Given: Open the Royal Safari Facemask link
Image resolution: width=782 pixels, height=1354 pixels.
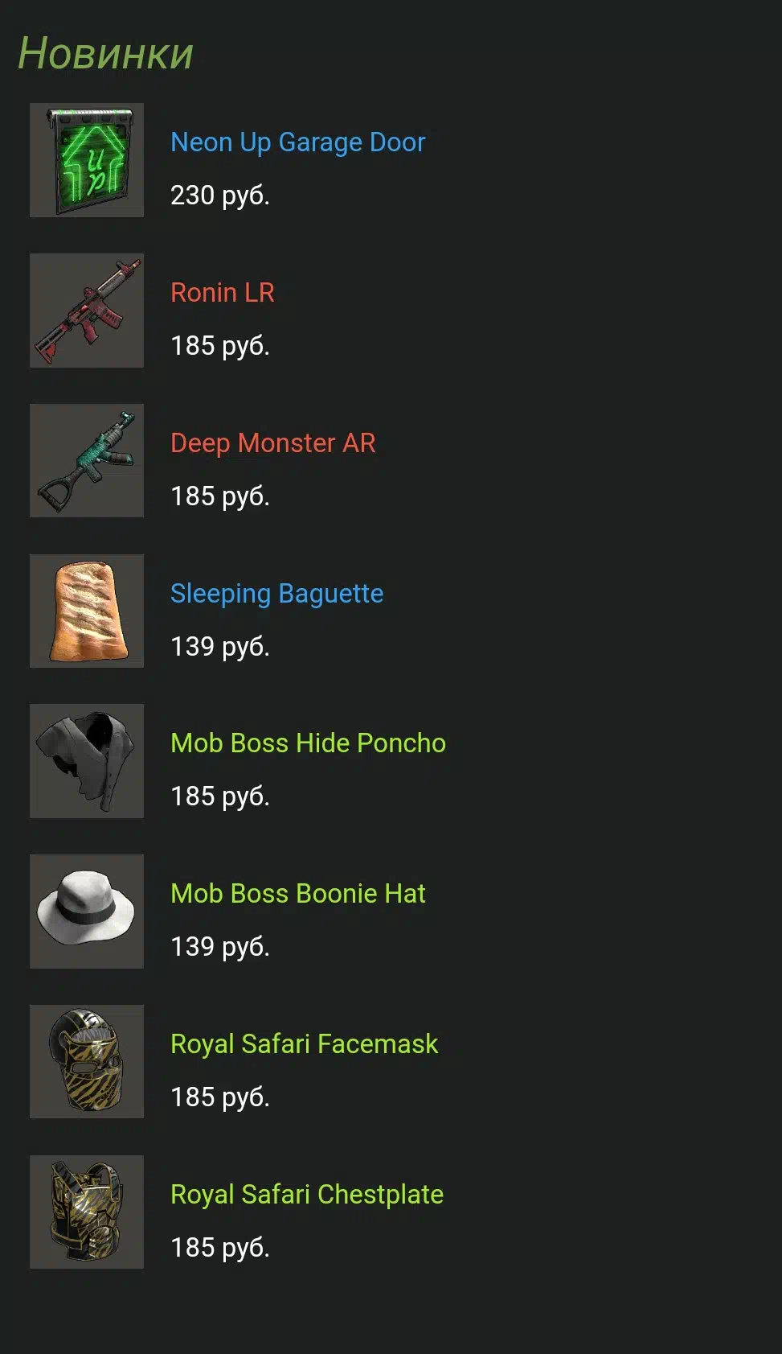Looking at the screenshot, I should tap(305, 1044).
